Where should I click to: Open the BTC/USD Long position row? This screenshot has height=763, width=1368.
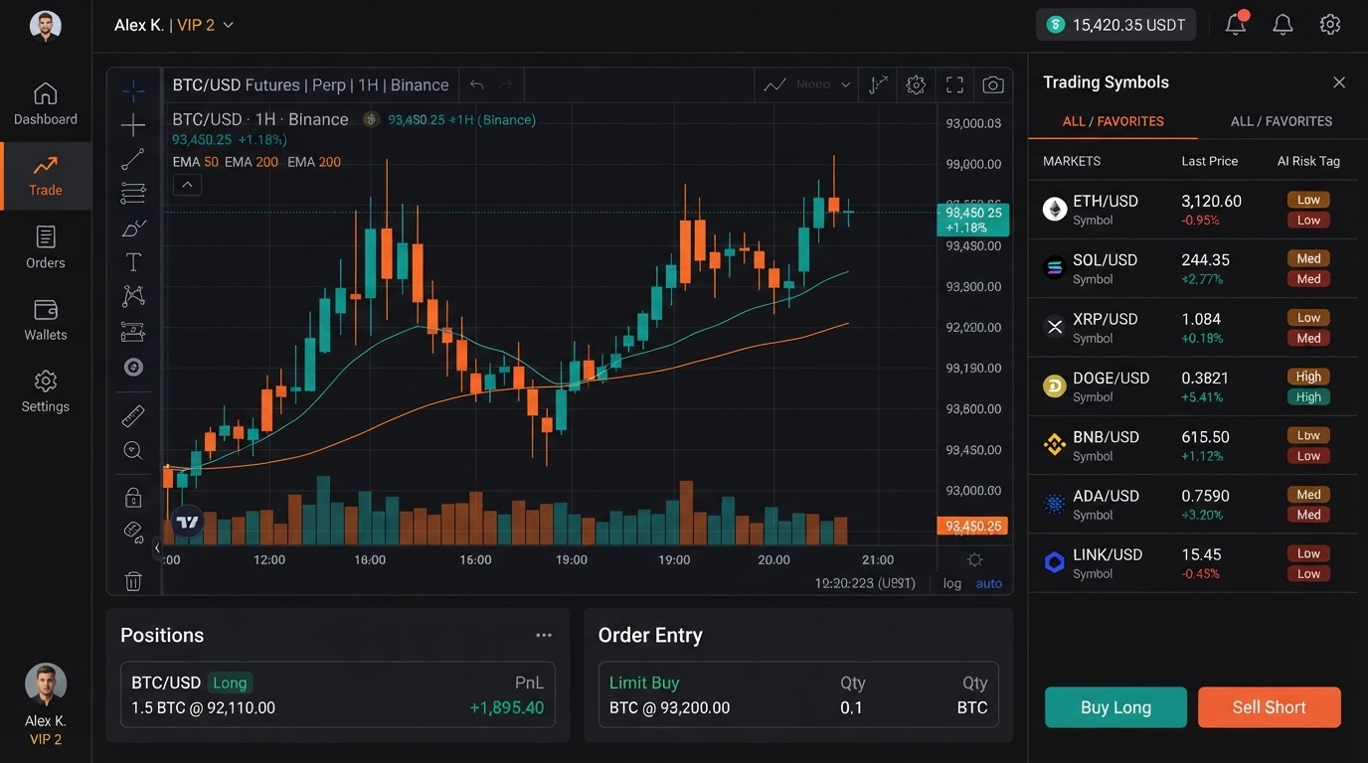click(x=338, y=695)
